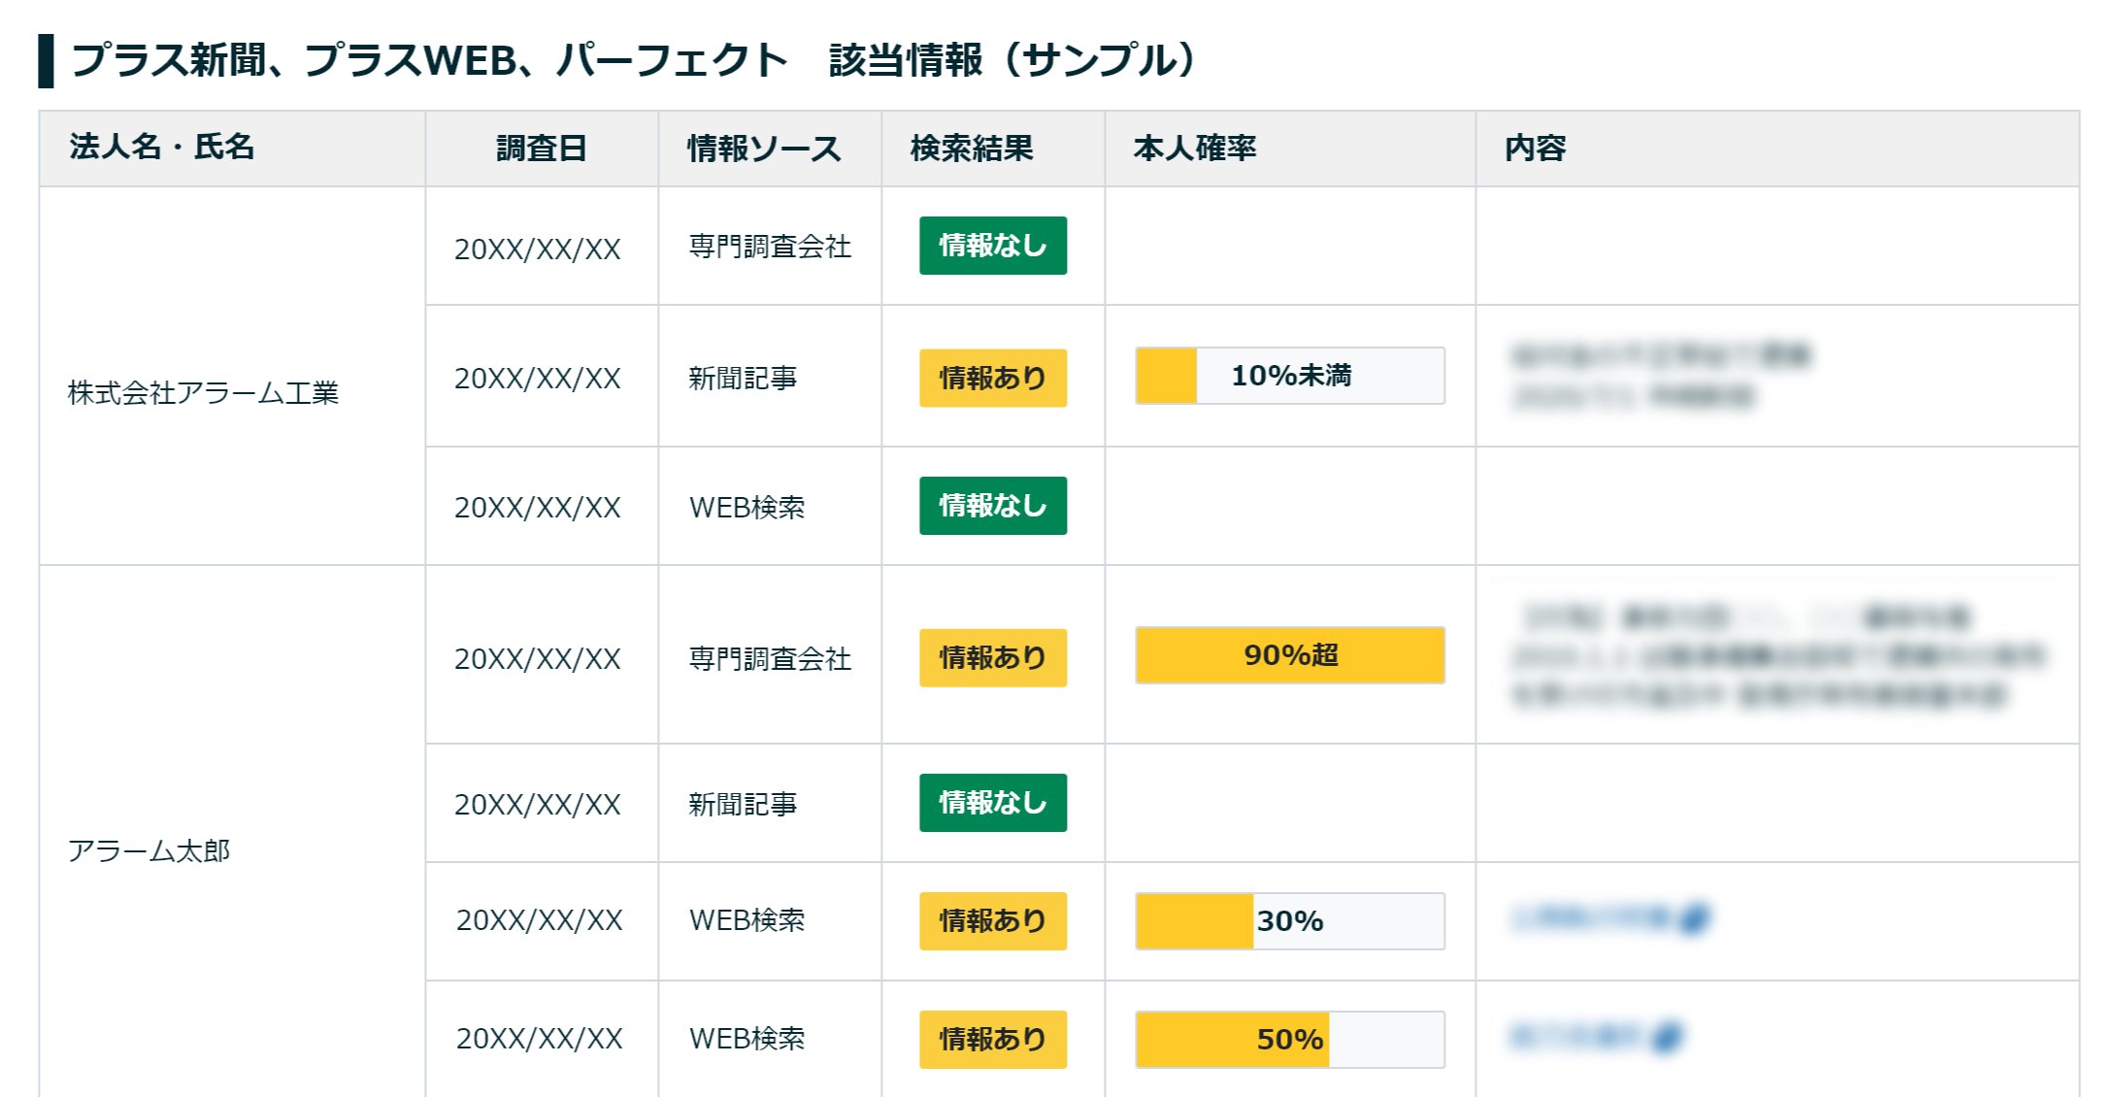Viewport: 2123px width, 1097px height.
Task: Select アラーム太郎 name cell
Action: pyautogui.click(x=149, y=850)
